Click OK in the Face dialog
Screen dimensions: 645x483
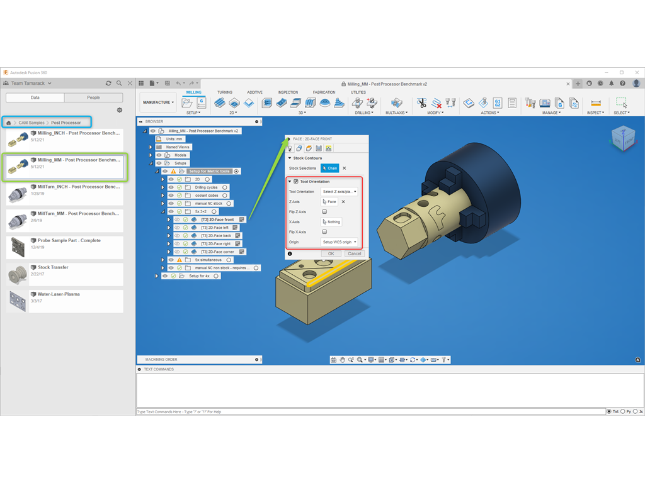(x=331, y=253)
